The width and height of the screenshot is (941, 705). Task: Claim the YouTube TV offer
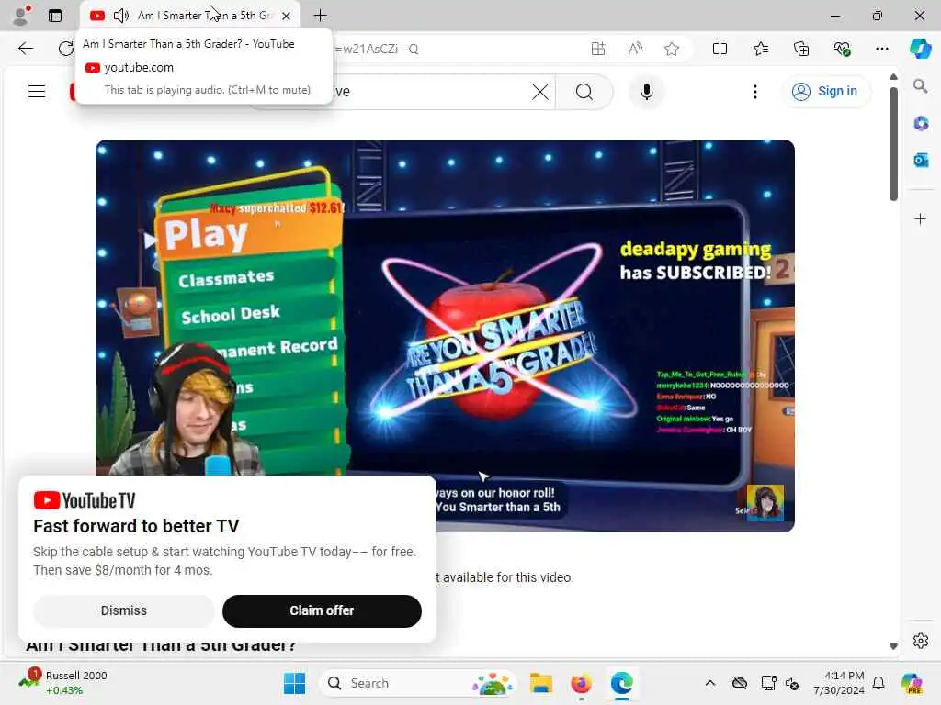click(x=322, y=610)
